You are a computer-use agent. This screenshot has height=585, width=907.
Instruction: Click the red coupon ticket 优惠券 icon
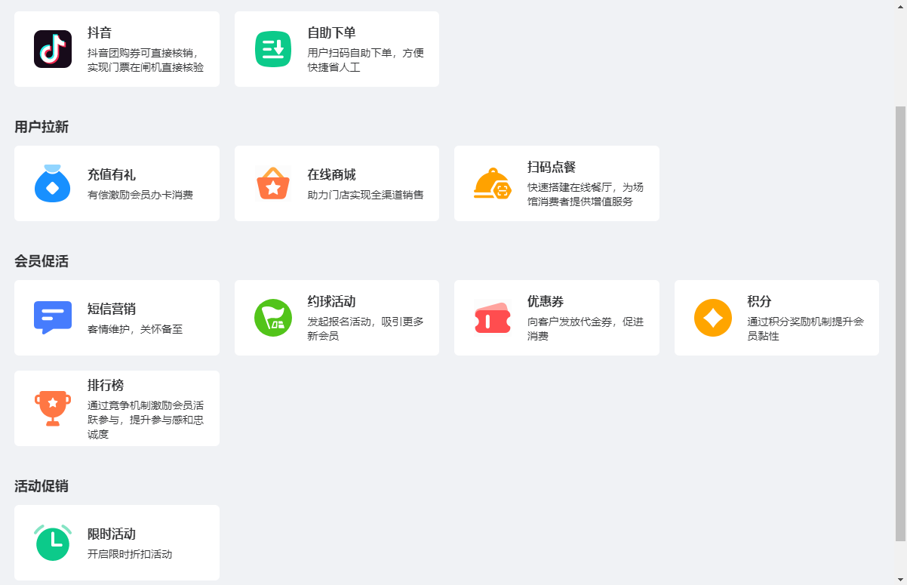[x=492, y=318]
